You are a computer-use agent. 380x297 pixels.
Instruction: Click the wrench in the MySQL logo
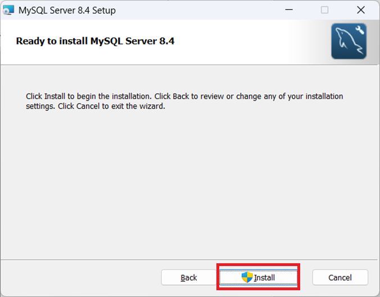pyautogui.click(x=360, y=31)
